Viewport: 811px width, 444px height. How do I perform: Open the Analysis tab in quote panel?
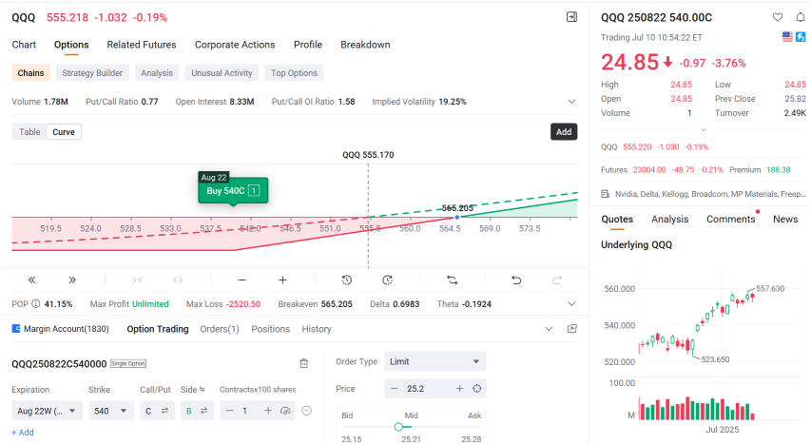click(x=669, y=219)
